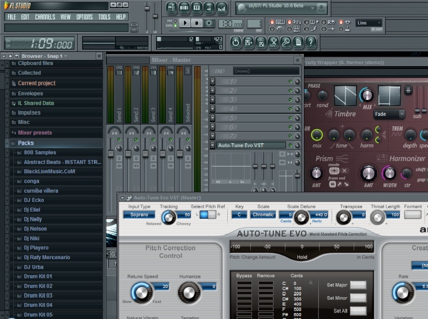Screen dimensions: 428x319
Task: Click the floppy disk with waveform icon
Action: click(x=261, y=43)
